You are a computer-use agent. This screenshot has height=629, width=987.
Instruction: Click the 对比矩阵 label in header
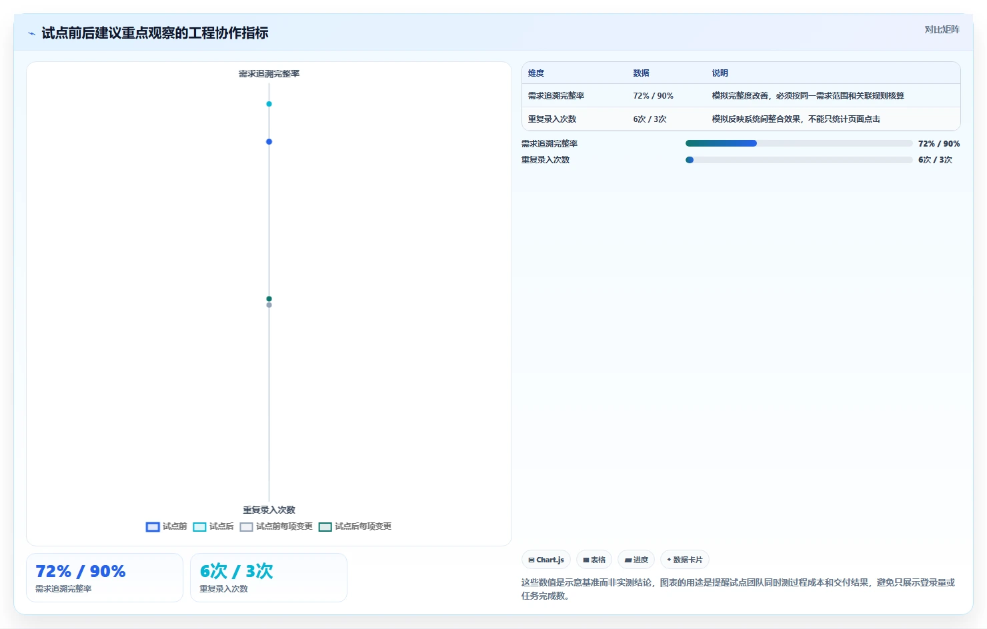click(x=942, y=29)
